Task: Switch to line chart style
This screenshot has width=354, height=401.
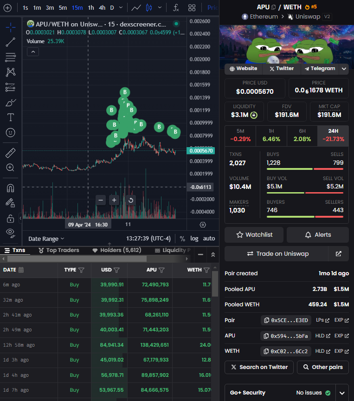Action: pos(136,8)
